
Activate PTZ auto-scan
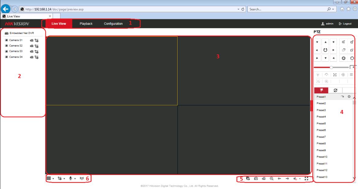325,50
